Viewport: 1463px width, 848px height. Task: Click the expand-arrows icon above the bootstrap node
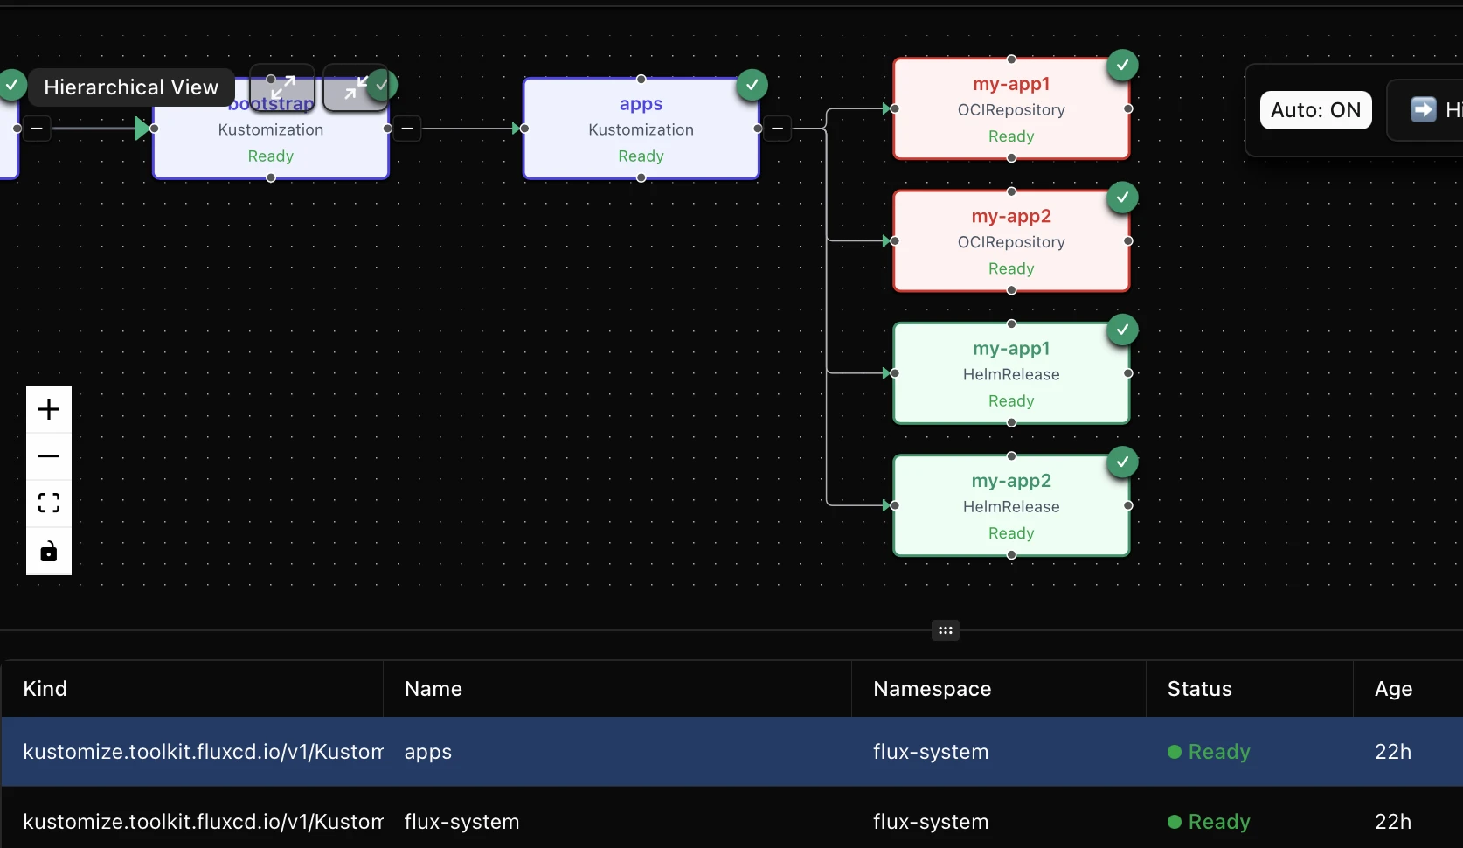point(281,87)
